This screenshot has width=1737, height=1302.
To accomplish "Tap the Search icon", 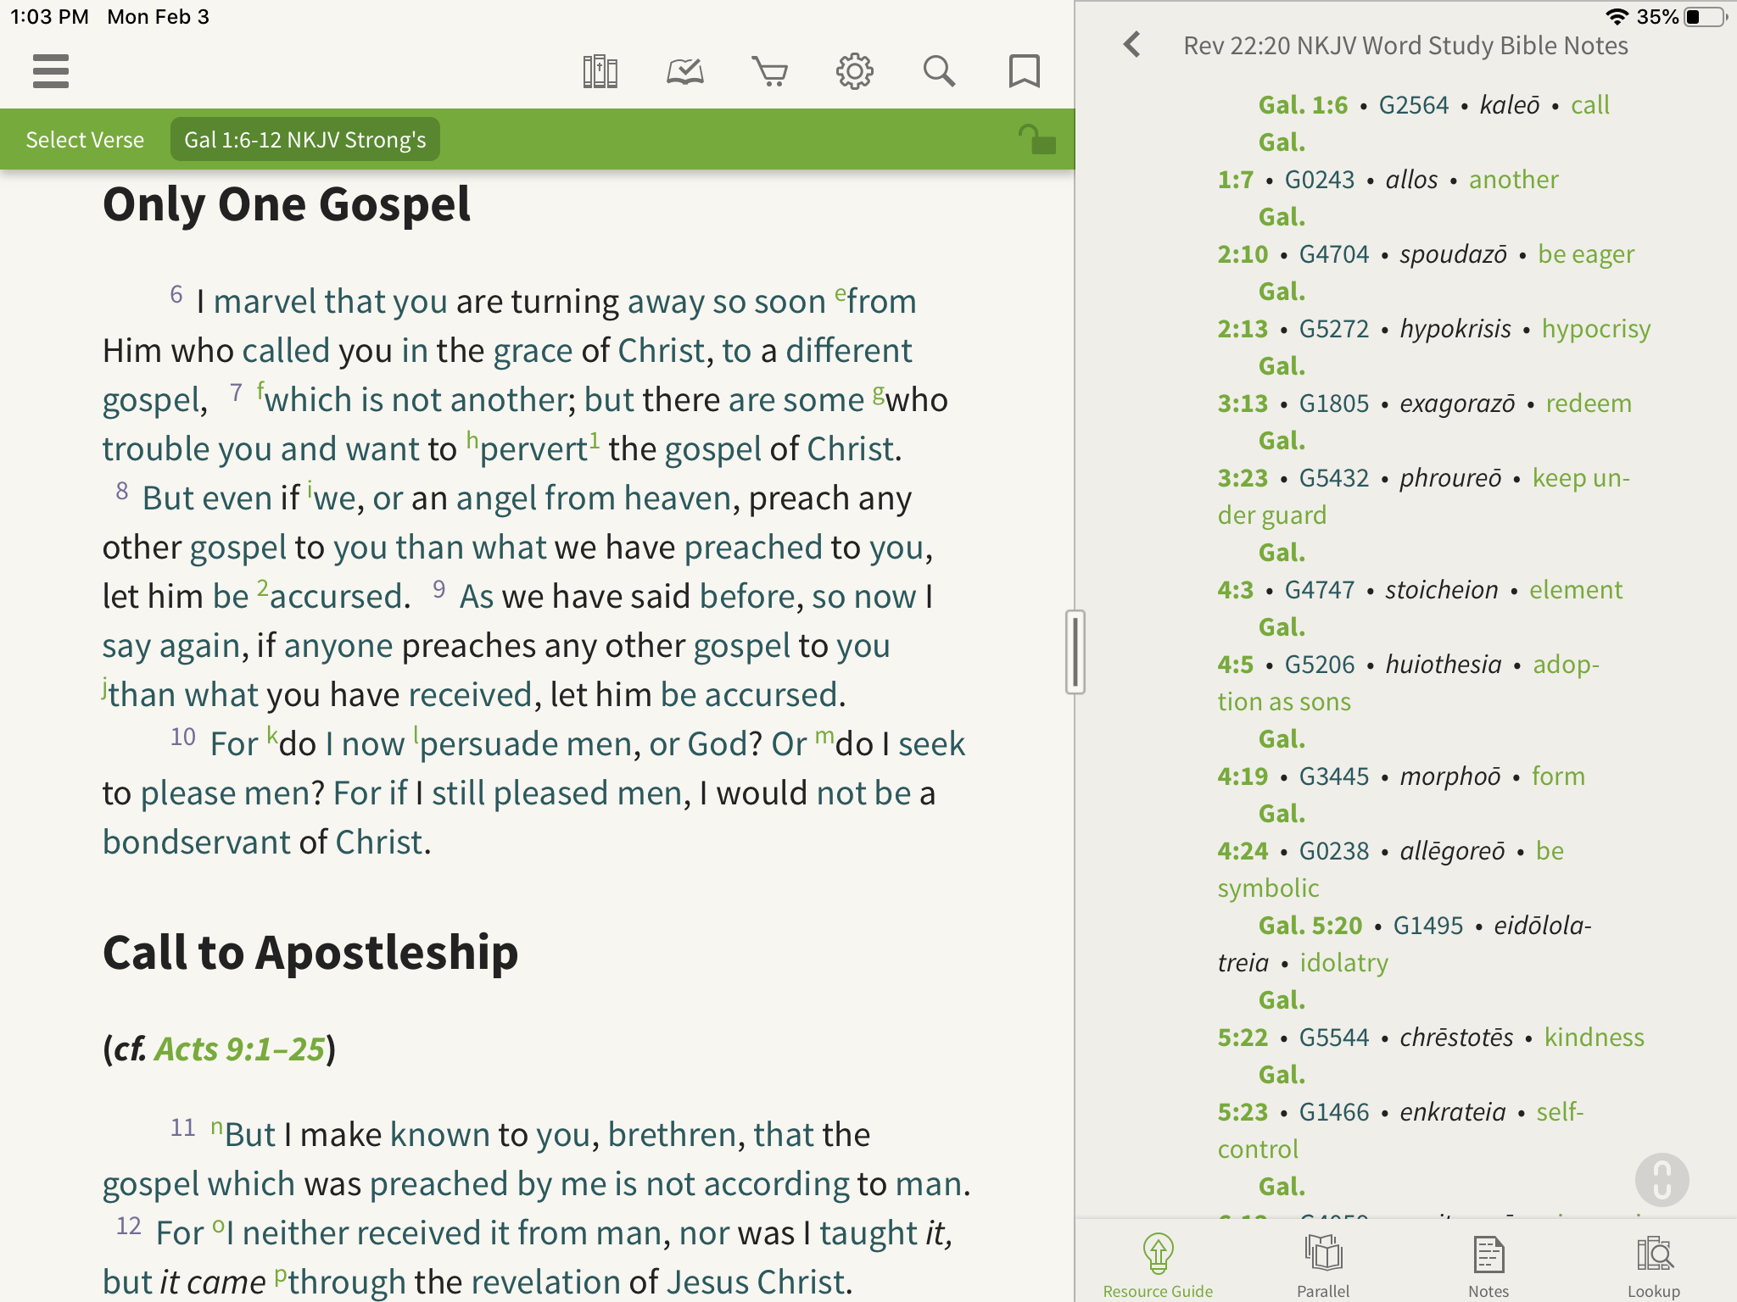I will tap(938, 69).
